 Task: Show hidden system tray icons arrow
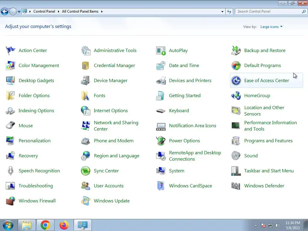click(256, 225)
